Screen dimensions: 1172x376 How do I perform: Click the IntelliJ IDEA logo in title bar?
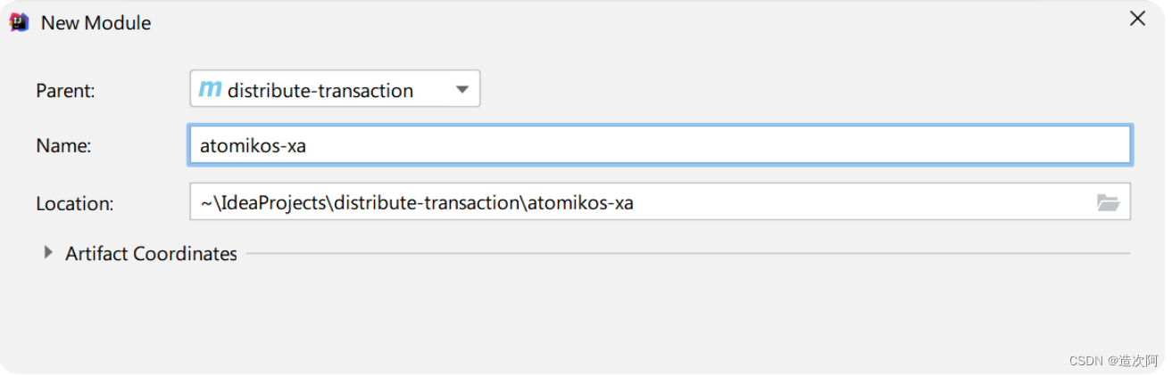click(20, 22)
